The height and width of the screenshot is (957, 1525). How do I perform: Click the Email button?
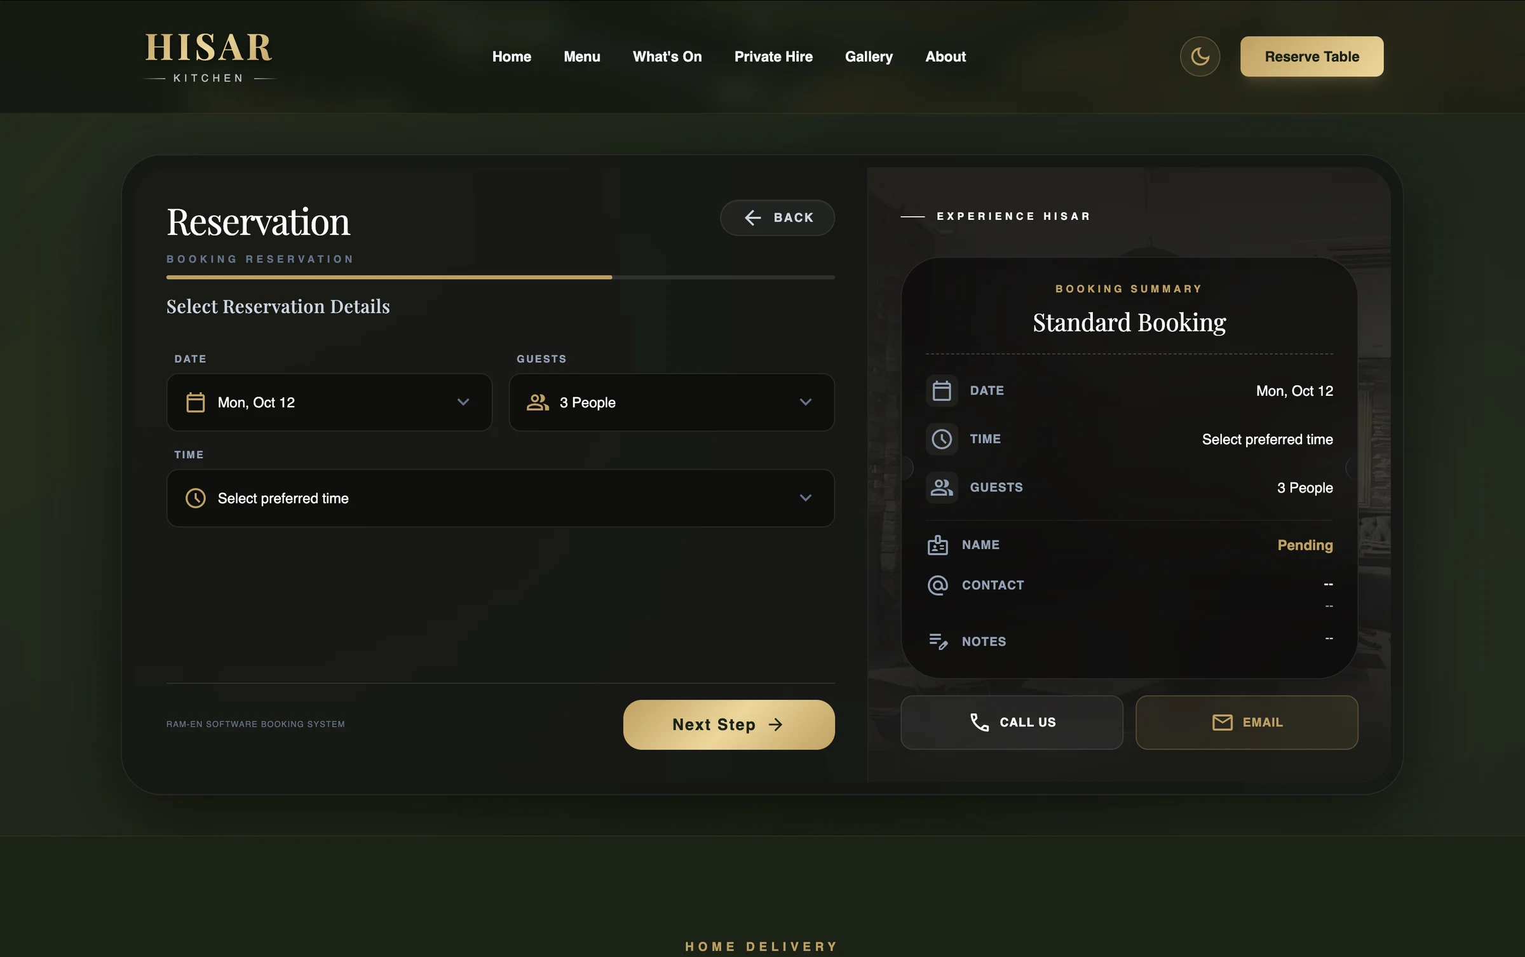click(x=1247, y=723)
